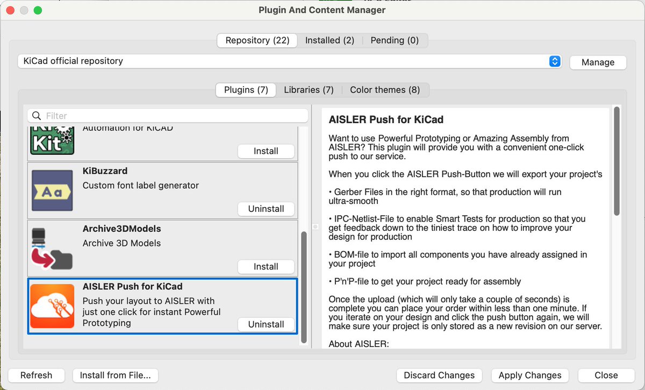The width and height of the screenshot is (645, 390).
Task: Select the KiBuzzard list title
Action: coord(105,171)
